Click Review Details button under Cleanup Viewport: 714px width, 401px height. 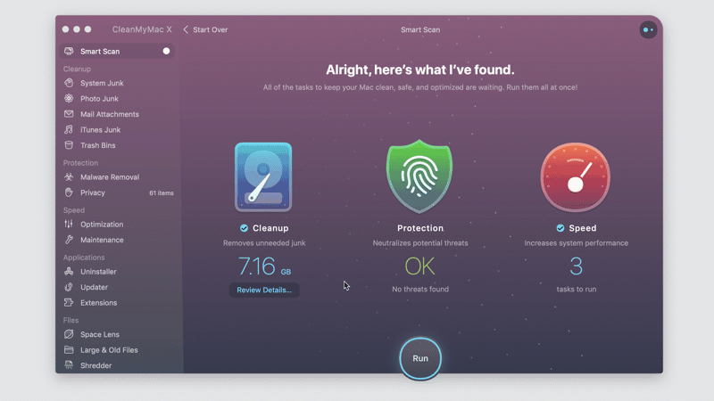[264, 291]
